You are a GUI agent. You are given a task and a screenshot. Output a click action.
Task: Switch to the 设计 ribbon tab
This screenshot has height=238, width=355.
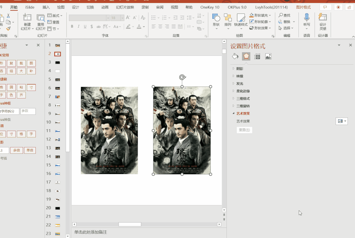coord(75,7)
